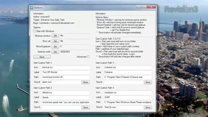Click the Author: curiouso9 text
208x117 pixels.
click(x=41, y=17)
